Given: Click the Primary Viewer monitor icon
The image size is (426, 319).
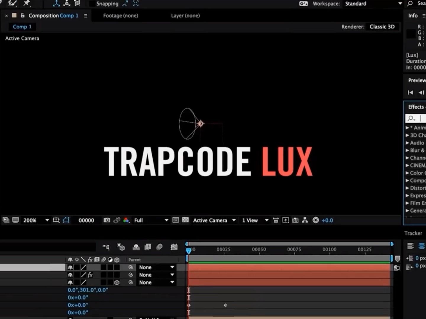Looking at the screenshot, I should [x=15, y=220].
